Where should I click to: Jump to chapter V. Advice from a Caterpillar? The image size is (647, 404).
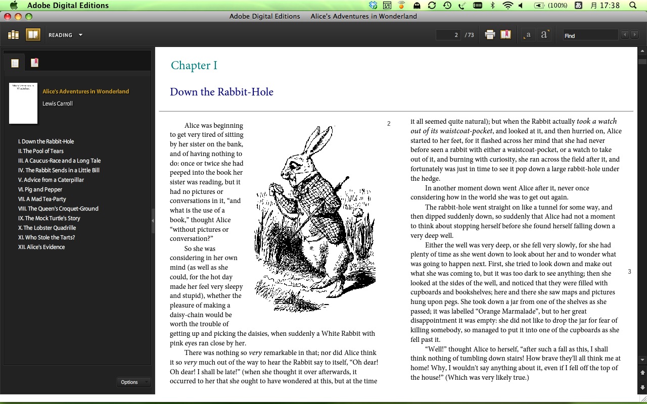[51, 180]
